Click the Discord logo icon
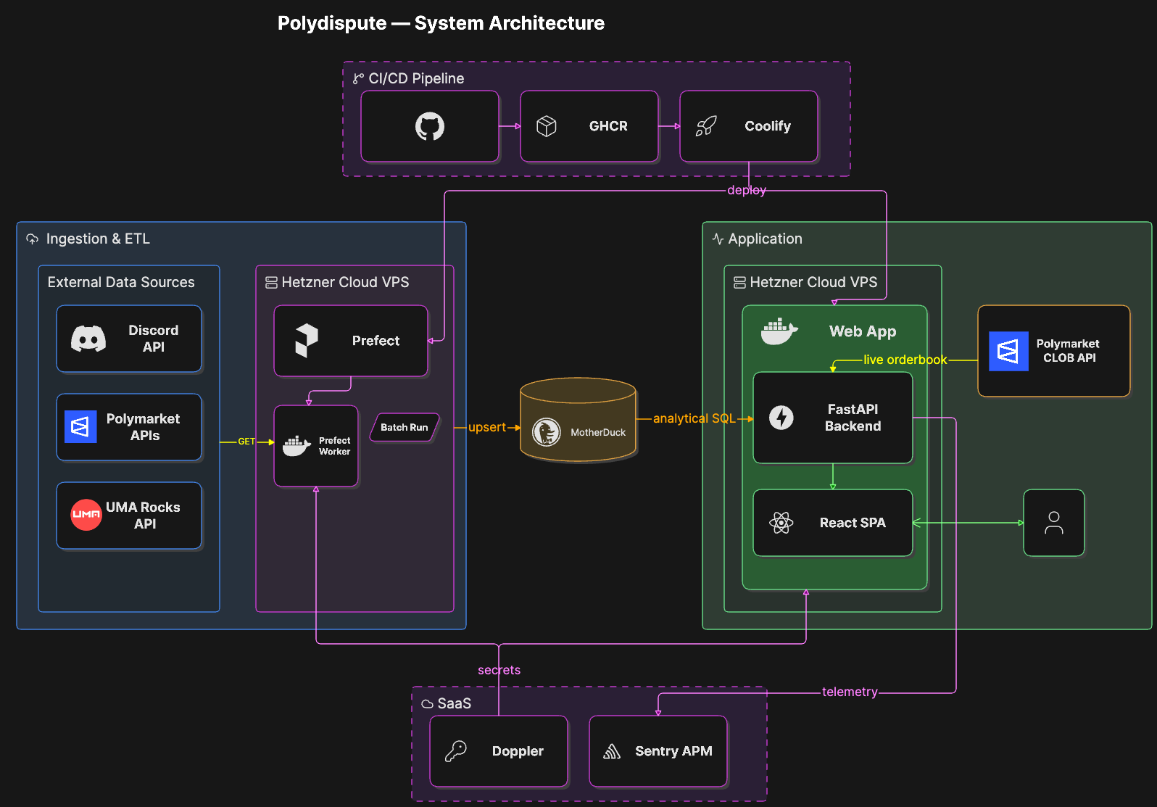The height and width of the screenshot is (807, 1157). [x=88, y=339]
